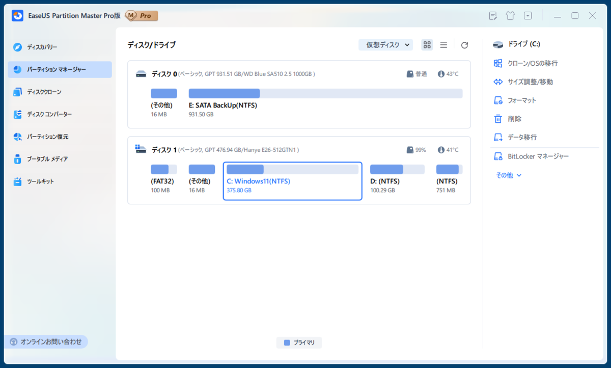Select the C: Windows11(NTFS) partition
The height and width of the screenshot is (368, 611).
pyautogui.click(x=293, y=181)
